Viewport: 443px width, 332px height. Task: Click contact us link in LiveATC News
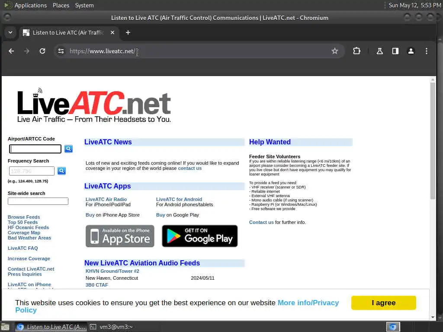coord(190,168)
